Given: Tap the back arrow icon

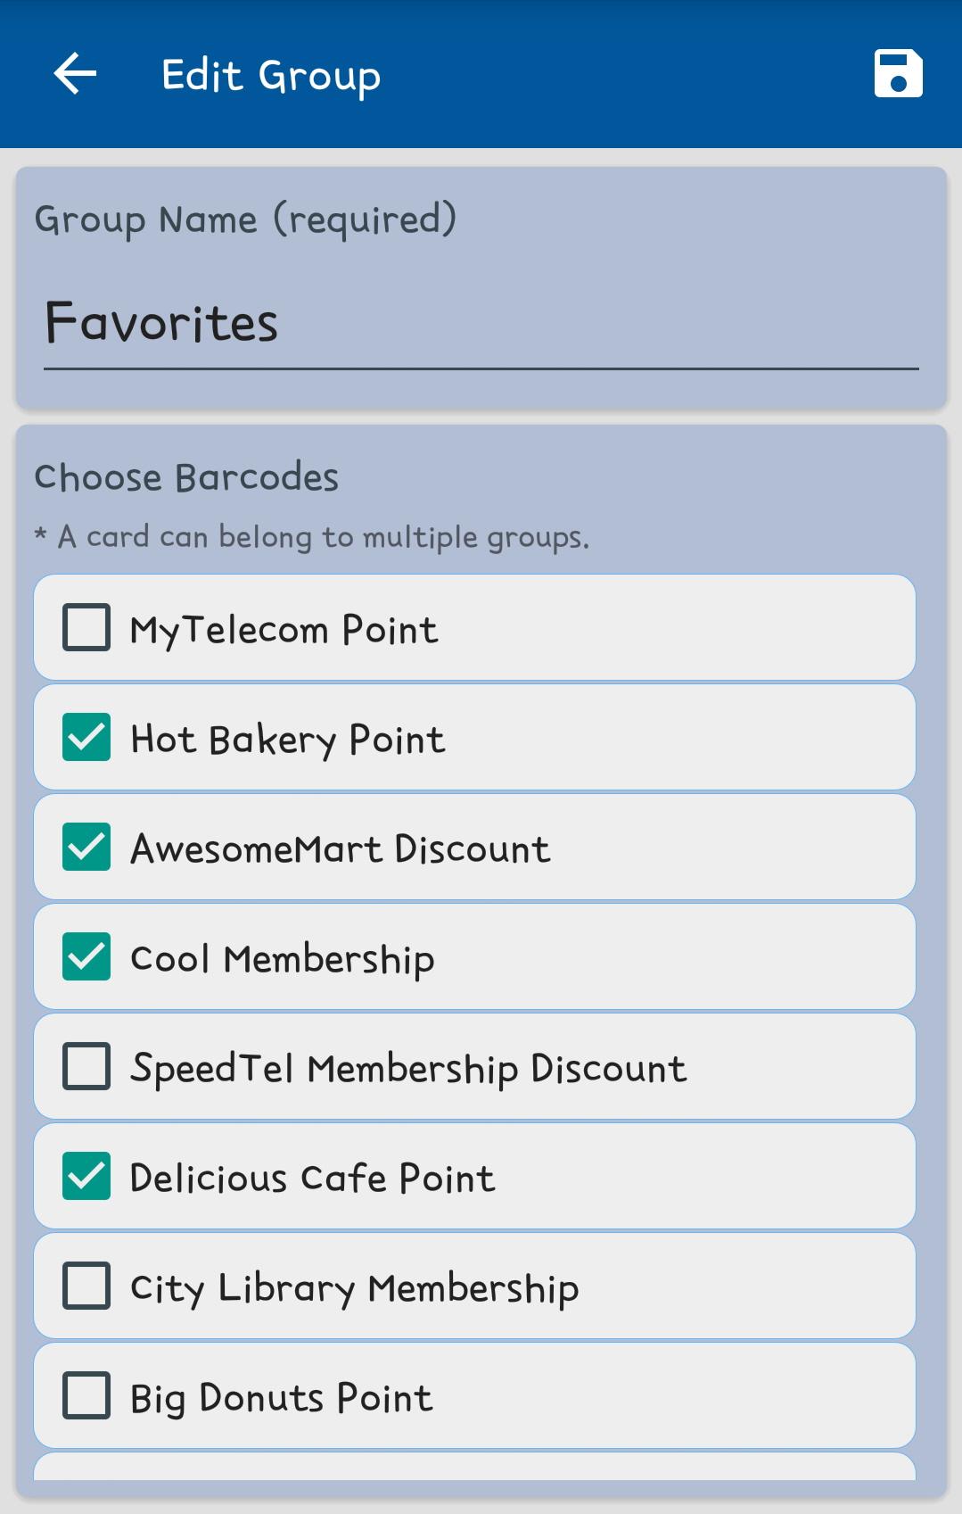Looking at the screenshot, I should (x=75, y=73).
